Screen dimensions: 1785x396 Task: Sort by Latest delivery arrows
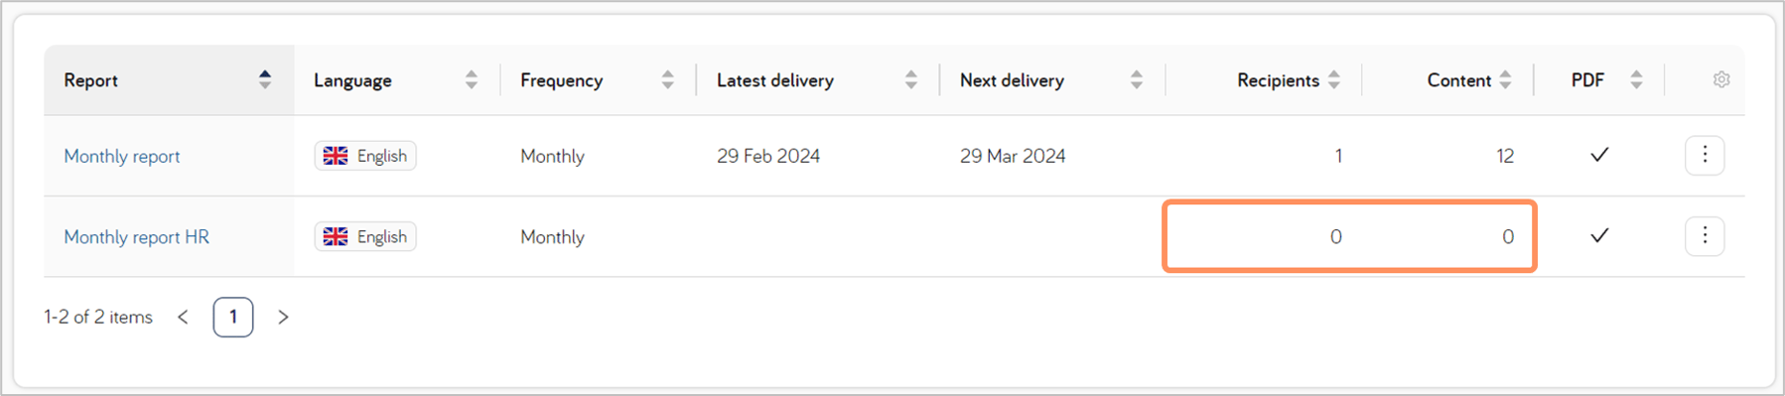click(x=911, y=79)
